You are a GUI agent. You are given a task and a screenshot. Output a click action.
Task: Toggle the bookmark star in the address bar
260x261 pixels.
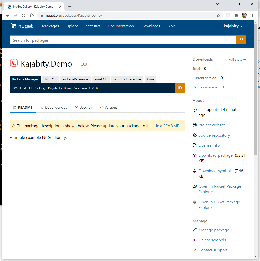(218, 15)
